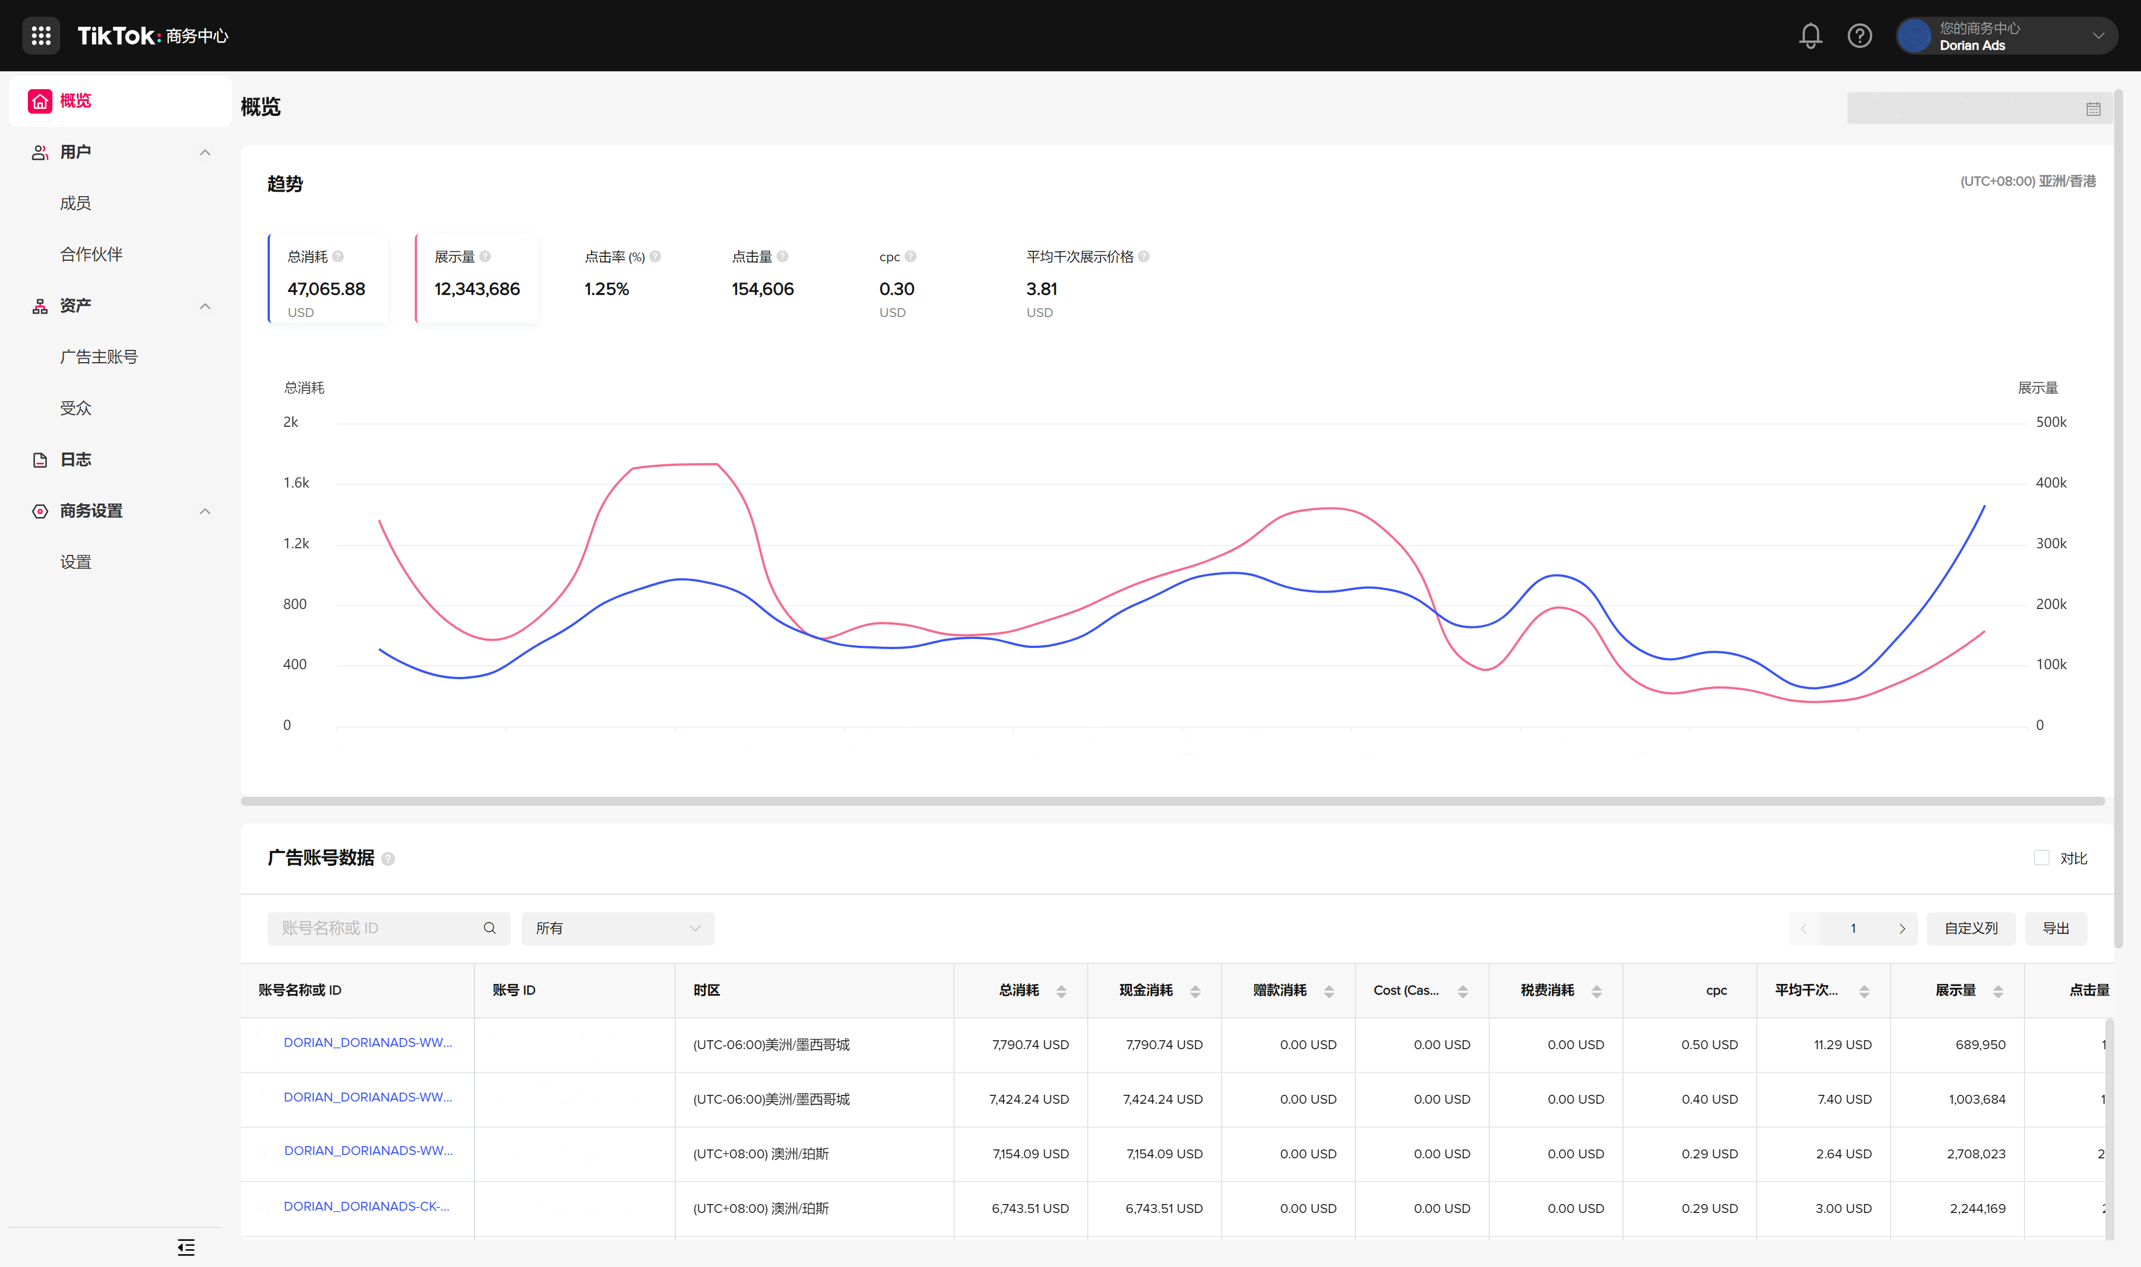Viewport: 2141px width, 1267px height.
Task: Open the 所有 filter dropdown
Action: pos(617,928)
